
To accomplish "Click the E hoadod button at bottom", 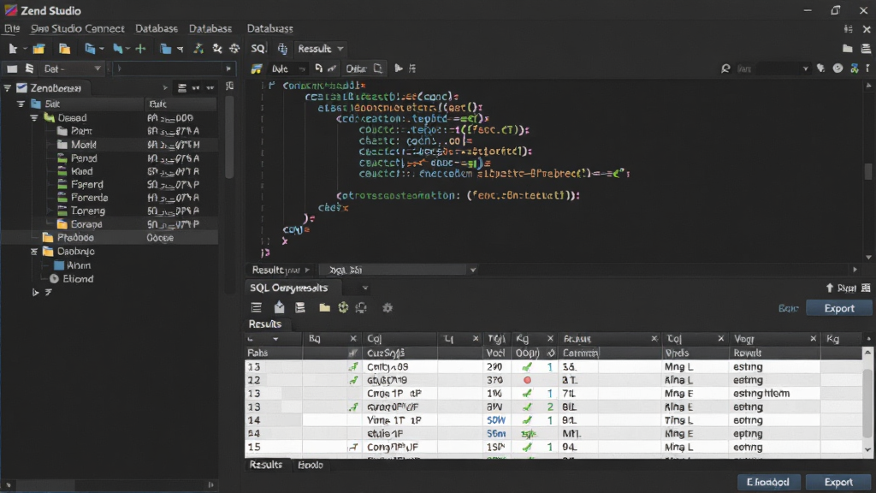I will [768, 482].
